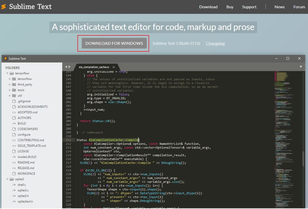Open the AUTHORS file
This screenshot has height=209, width=308.
point(24,118)
